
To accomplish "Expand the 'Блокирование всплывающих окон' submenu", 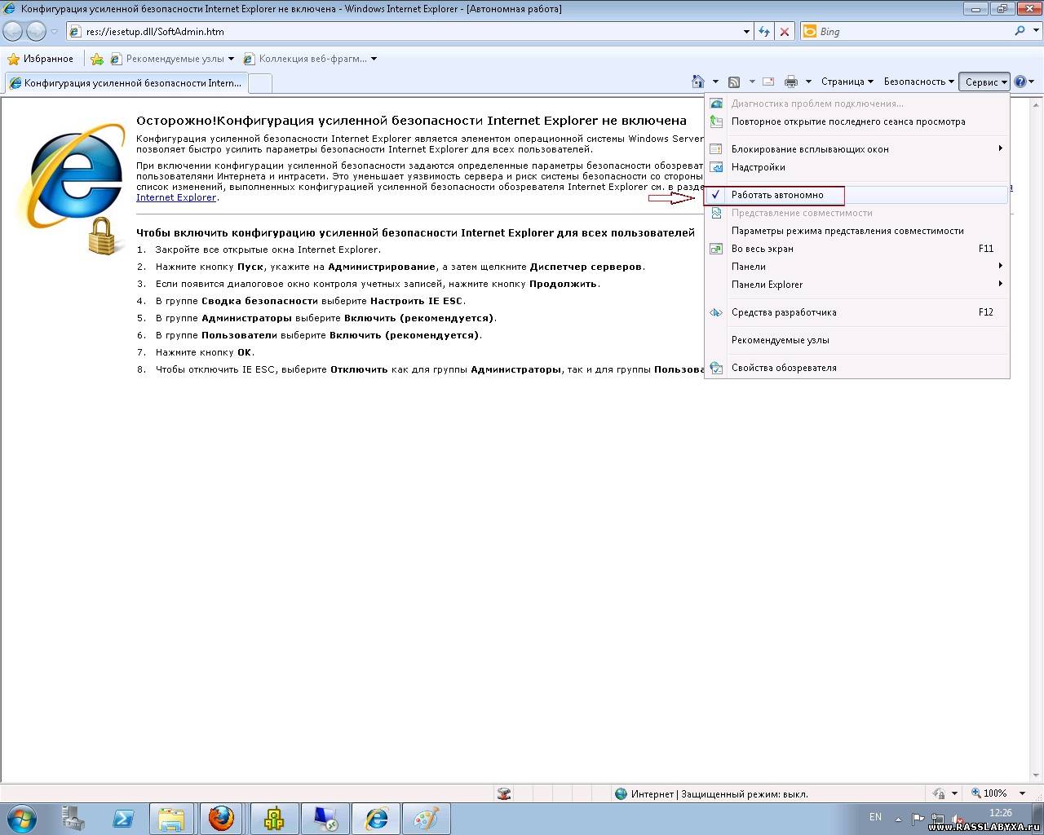I will [x=809, y=149].
